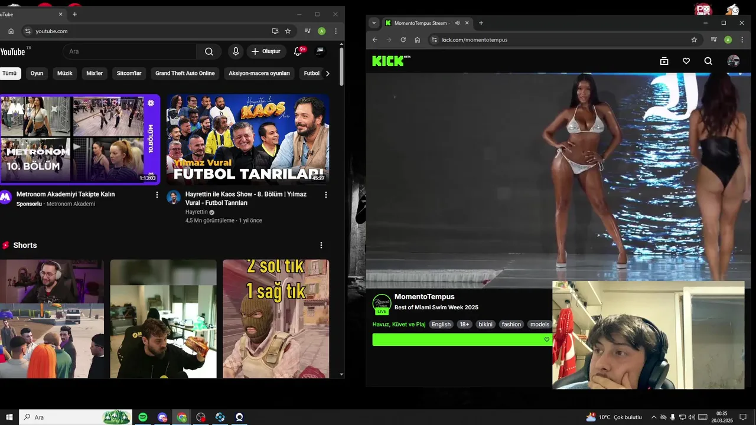Click the green follow bar with heart
Image resolution: width=756 pixels, height=425 pixels.
coord(462,339)
